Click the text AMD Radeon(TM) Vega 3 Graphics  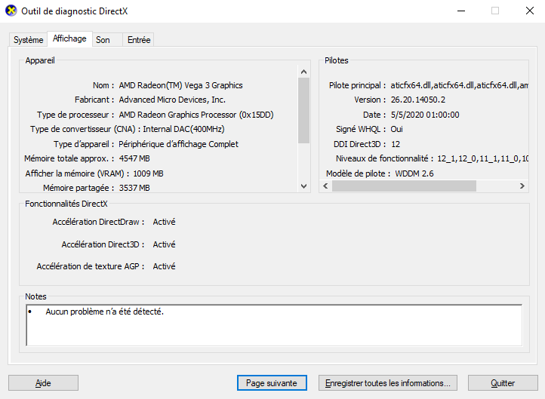pyautogui.click(x=180, y=85)
